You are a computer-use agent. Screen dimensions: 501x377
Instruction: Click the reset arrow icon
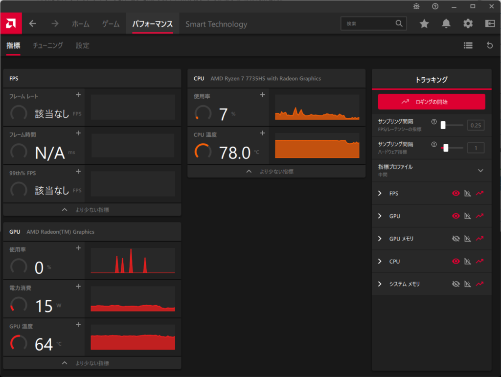pyautogui.click(x=489, y=45)
